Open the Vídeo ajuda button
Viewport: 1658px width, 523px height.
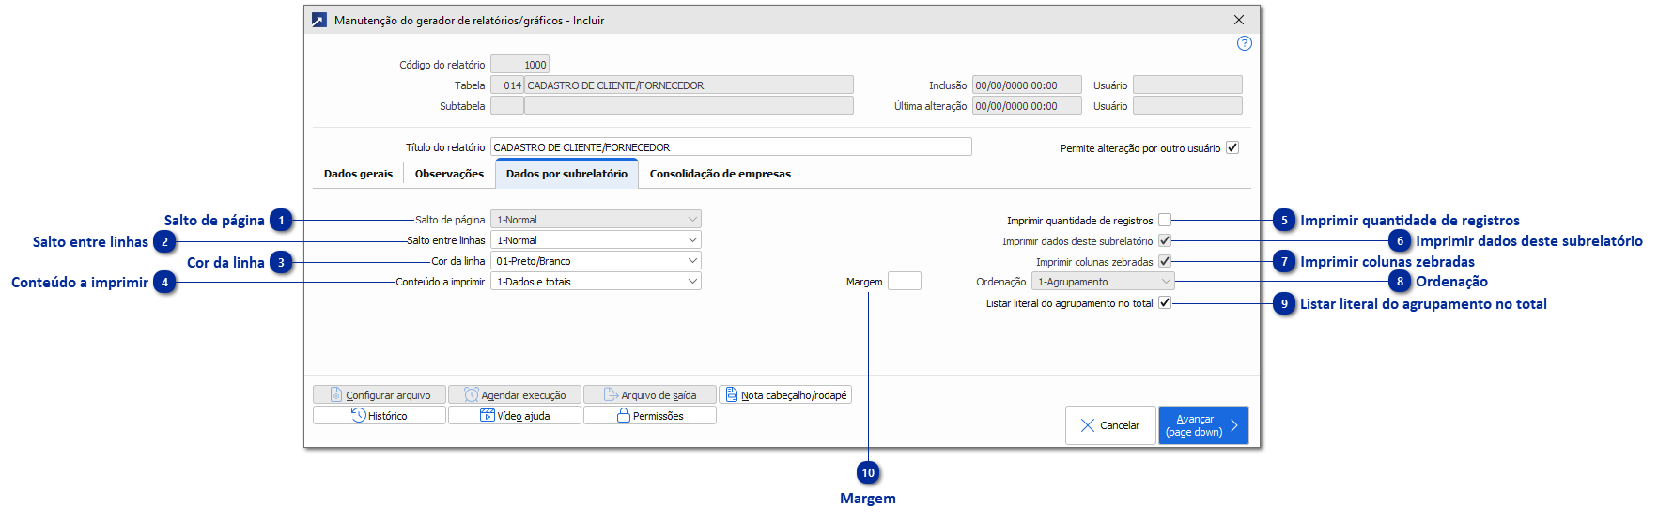click(x=515, y=415)
